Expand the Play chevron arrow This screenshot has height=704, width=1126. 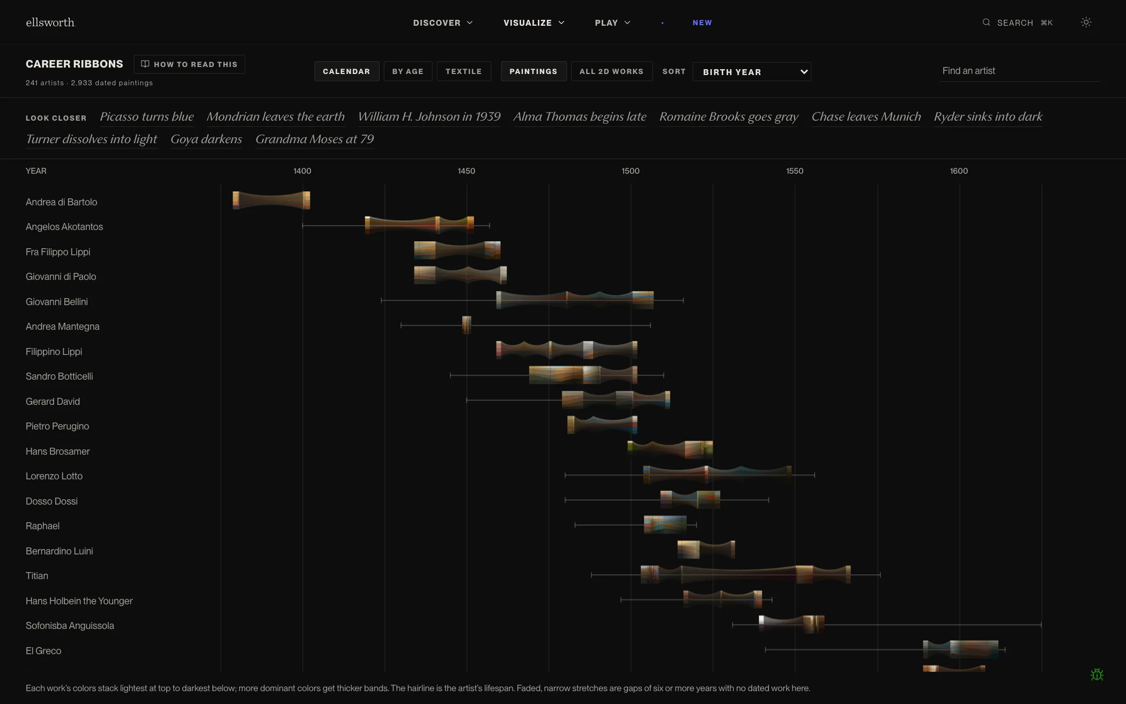tap(627, 23)
